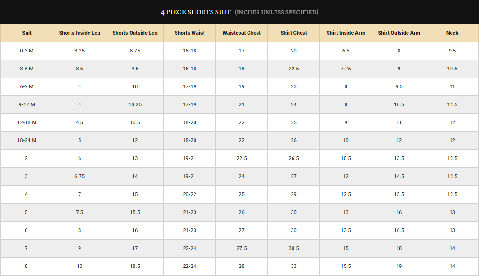Click Shirt Chest value 22.5 for 3-6 M

[x=293, y=69]
